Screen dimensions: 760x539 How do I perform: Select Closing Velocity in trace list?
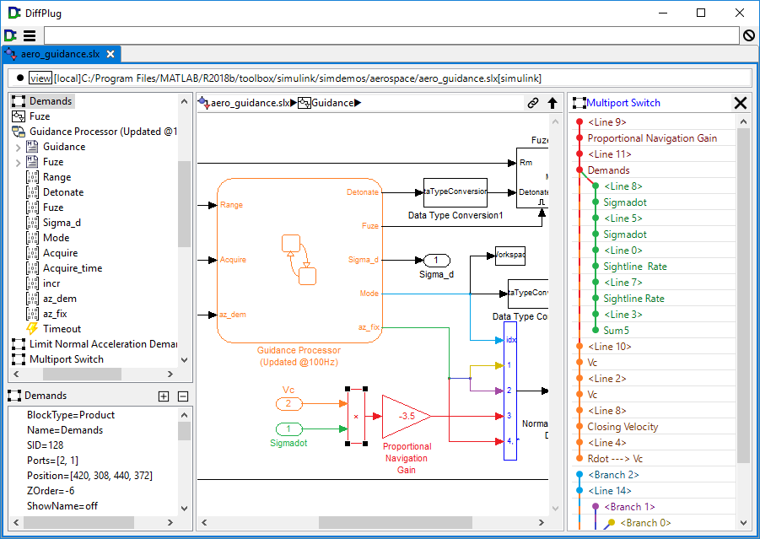[623, 427]
